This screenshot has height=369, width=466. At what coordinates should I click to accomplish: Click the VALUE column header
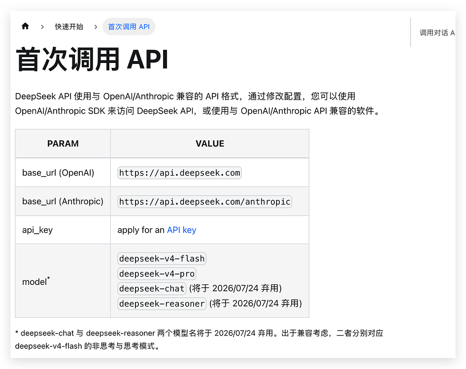[210, 143]
